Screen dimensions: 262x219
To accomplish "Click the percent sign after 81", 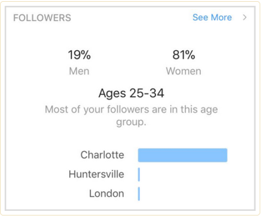I will [190, 55].
